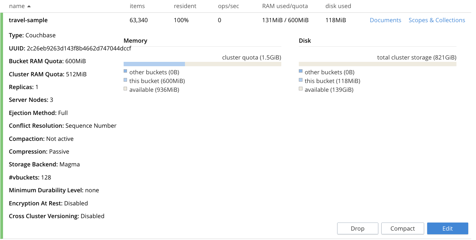Open Documents for travel-sample

click(x=385, y=20)
